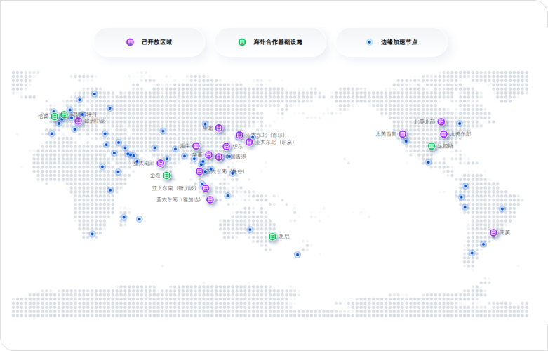Select the 海外合作基础设施 legend filter
Image resolution: width=548 pixels, height=351 pixels.
[271, 42]
